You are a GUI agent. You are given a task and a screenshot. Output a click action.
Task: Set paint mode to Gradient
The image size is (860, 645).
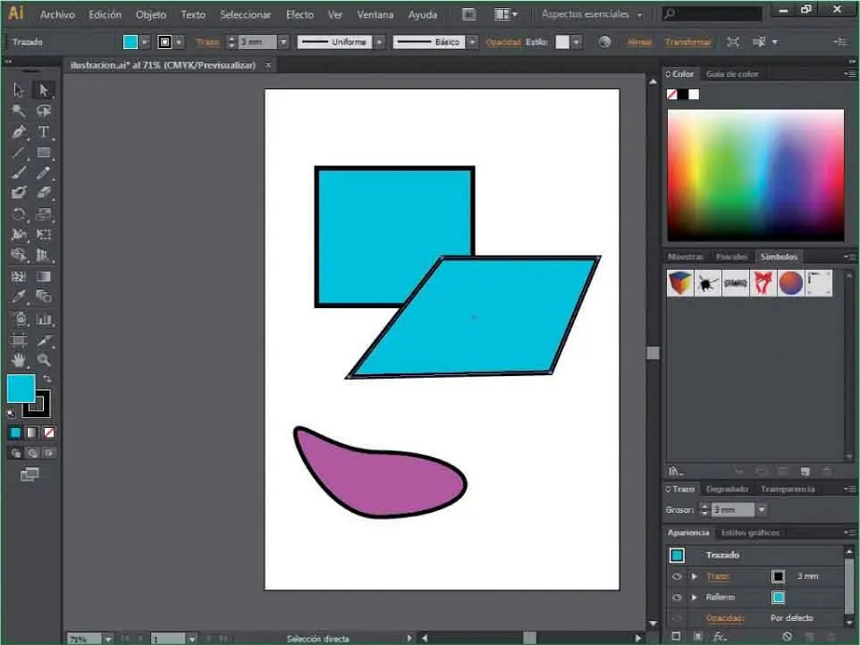pos(32,433)
